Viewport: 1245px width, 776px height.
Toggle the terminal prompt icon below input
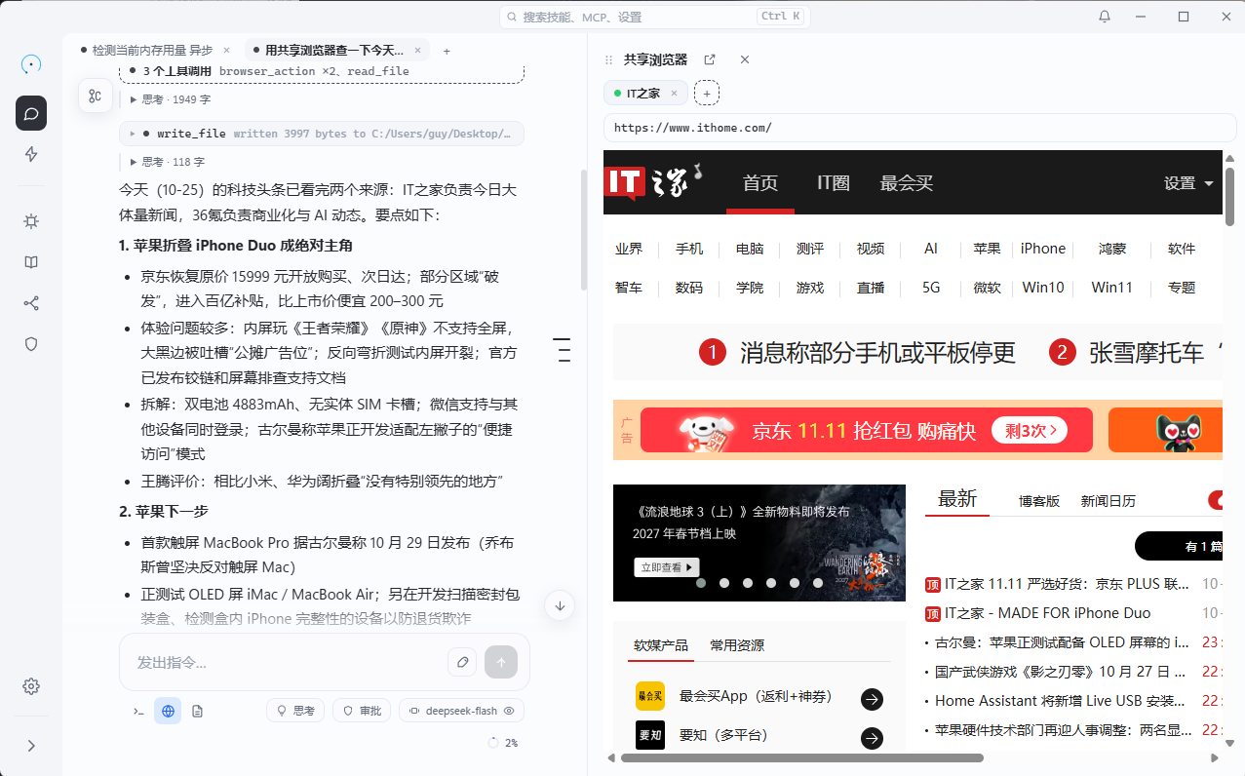tap(138, 712)
